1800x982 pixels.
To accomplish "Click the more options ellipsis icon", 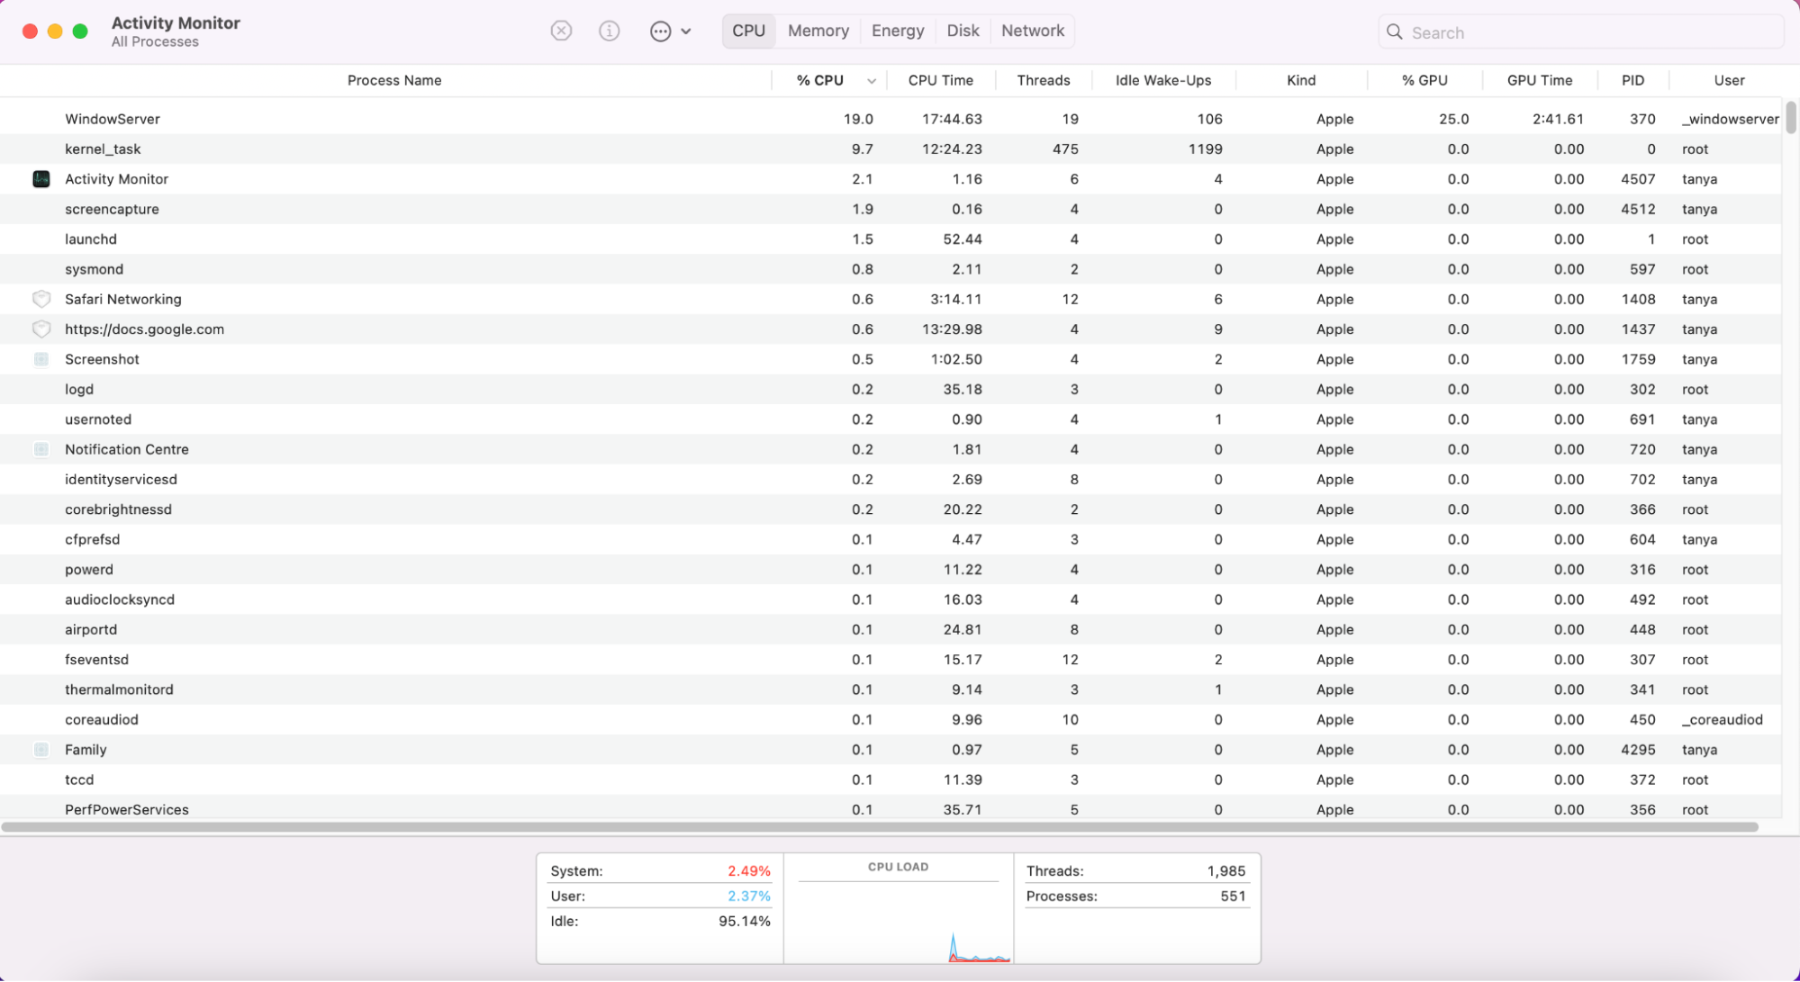I will tap(660, 31).
